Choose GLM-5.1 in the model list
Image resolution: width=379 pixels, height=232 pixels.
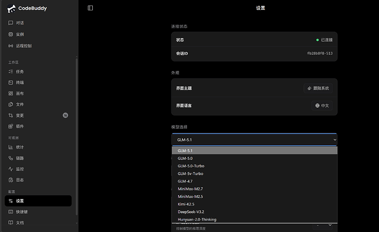254,151
